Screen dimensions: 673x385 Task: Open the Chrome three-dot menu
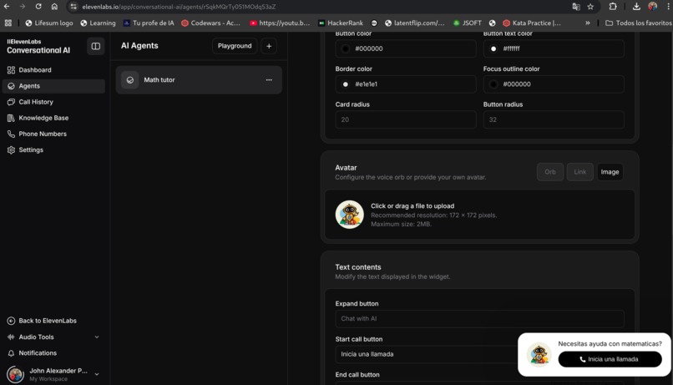[668, 7]
